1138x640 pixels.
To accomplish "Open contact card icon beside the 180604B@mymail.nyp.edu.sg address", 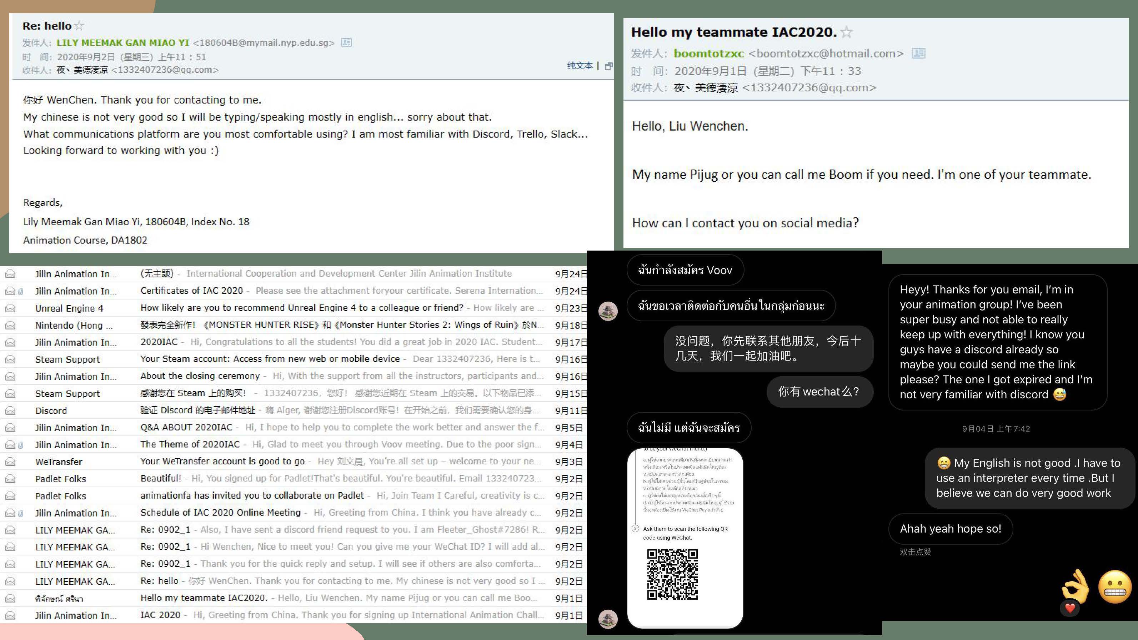I will [346, 42].
